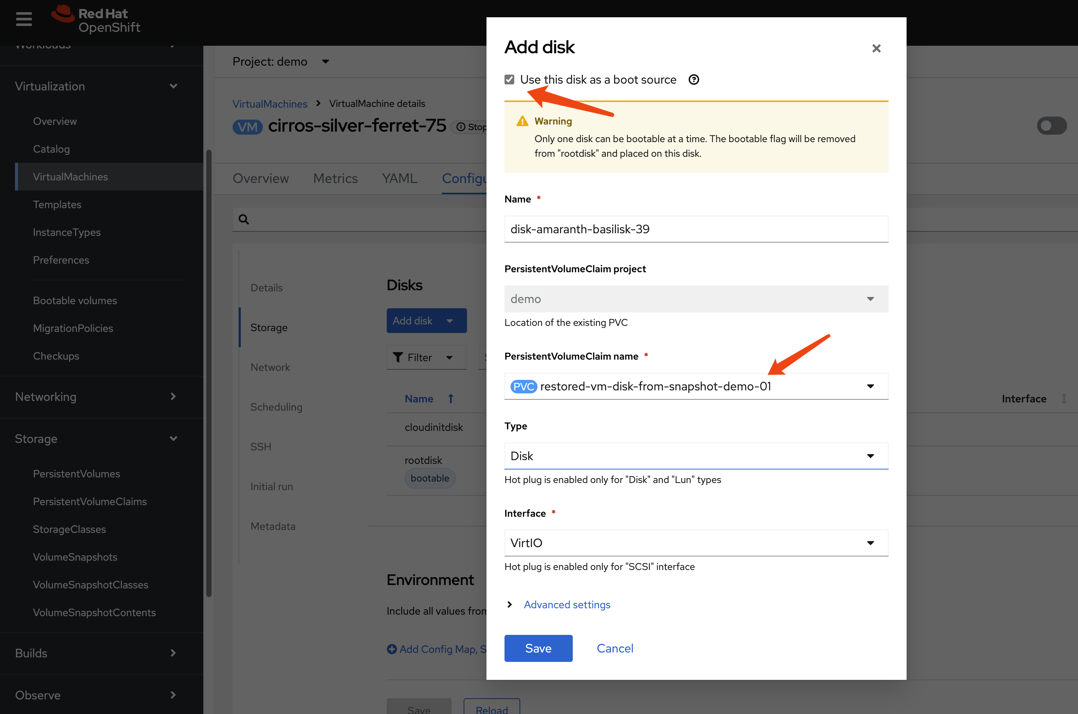Click the Cancel link
Viewport: 1078px width, 714px height.
click(x=614, y=648)
